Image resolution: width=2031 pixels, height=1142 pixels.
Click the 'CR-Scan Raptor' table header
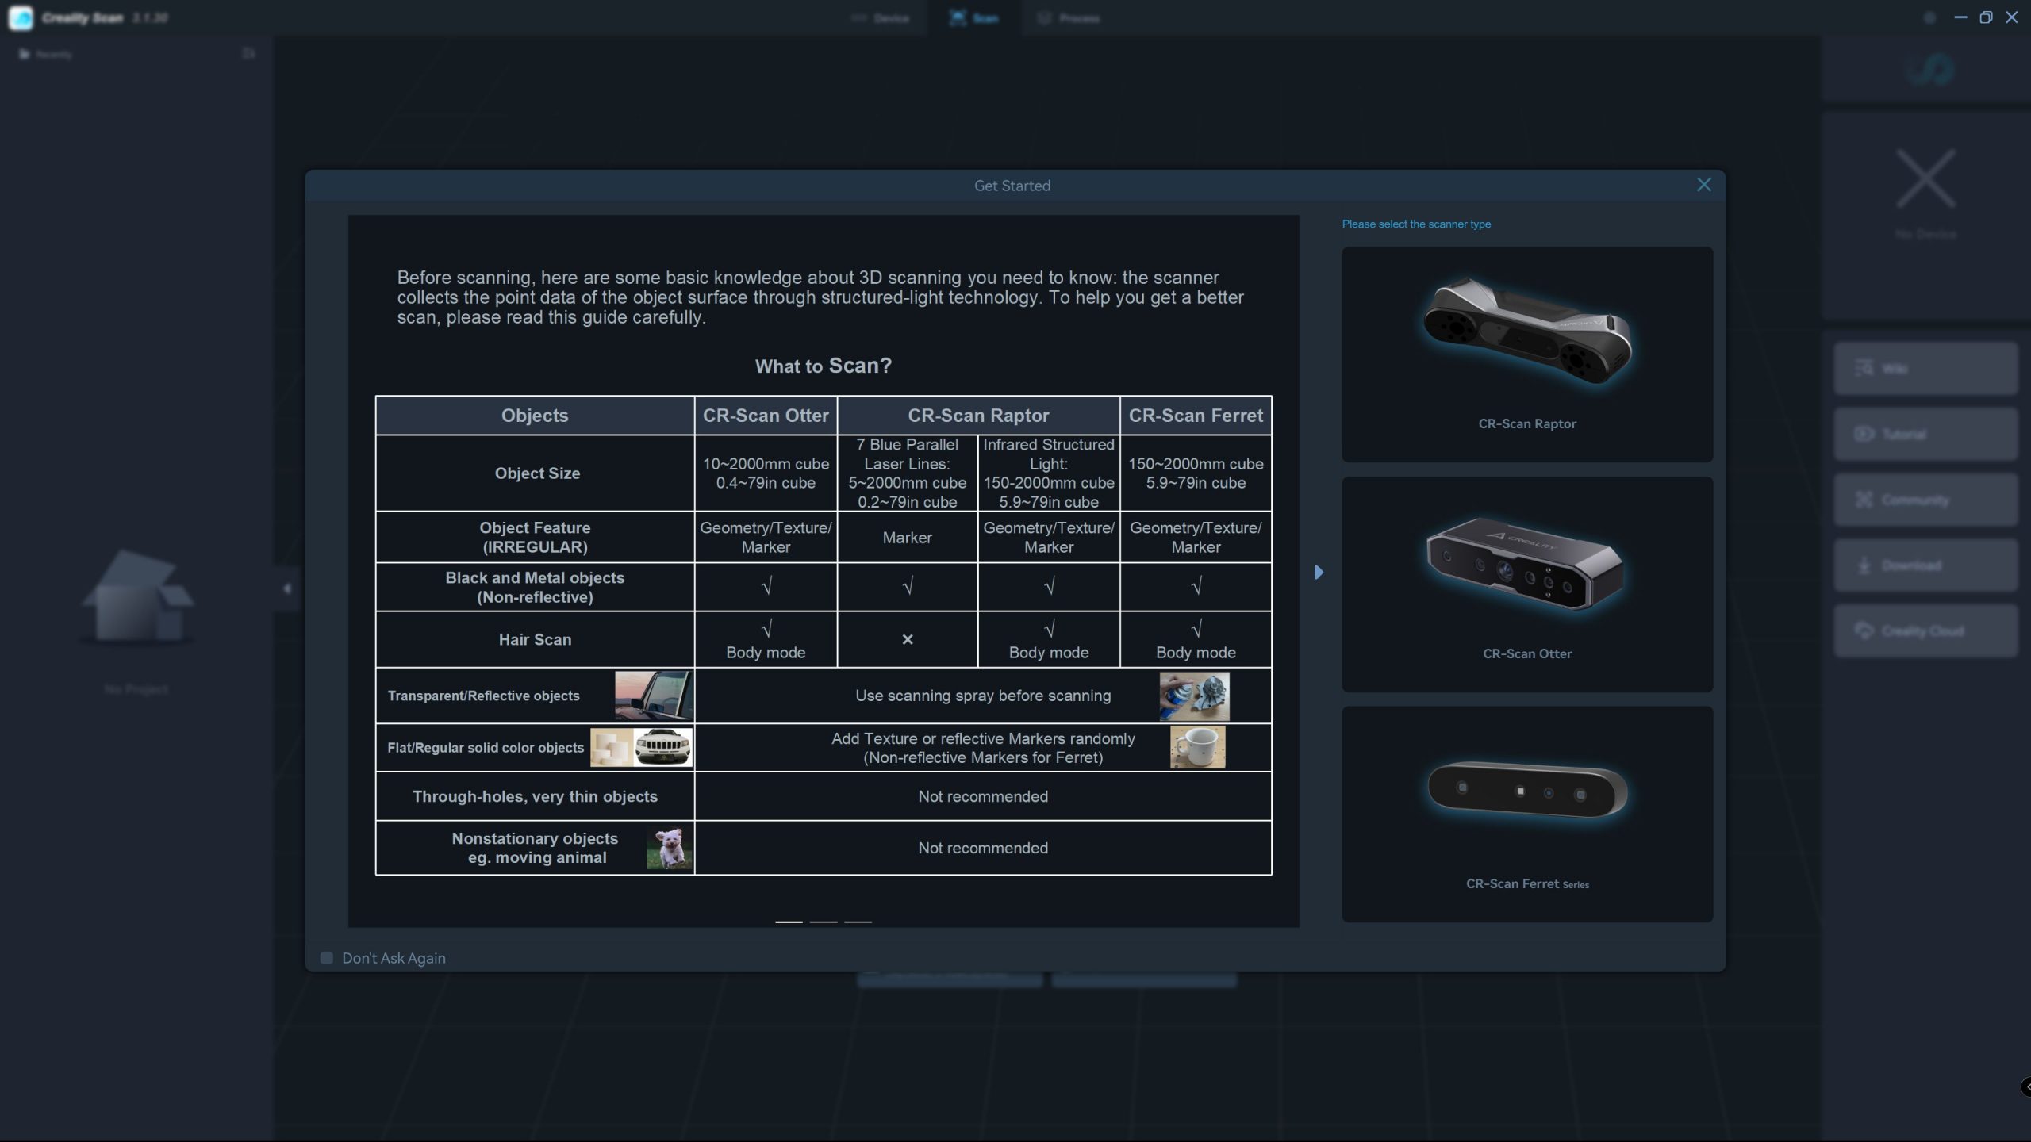(x=978, y=416)
